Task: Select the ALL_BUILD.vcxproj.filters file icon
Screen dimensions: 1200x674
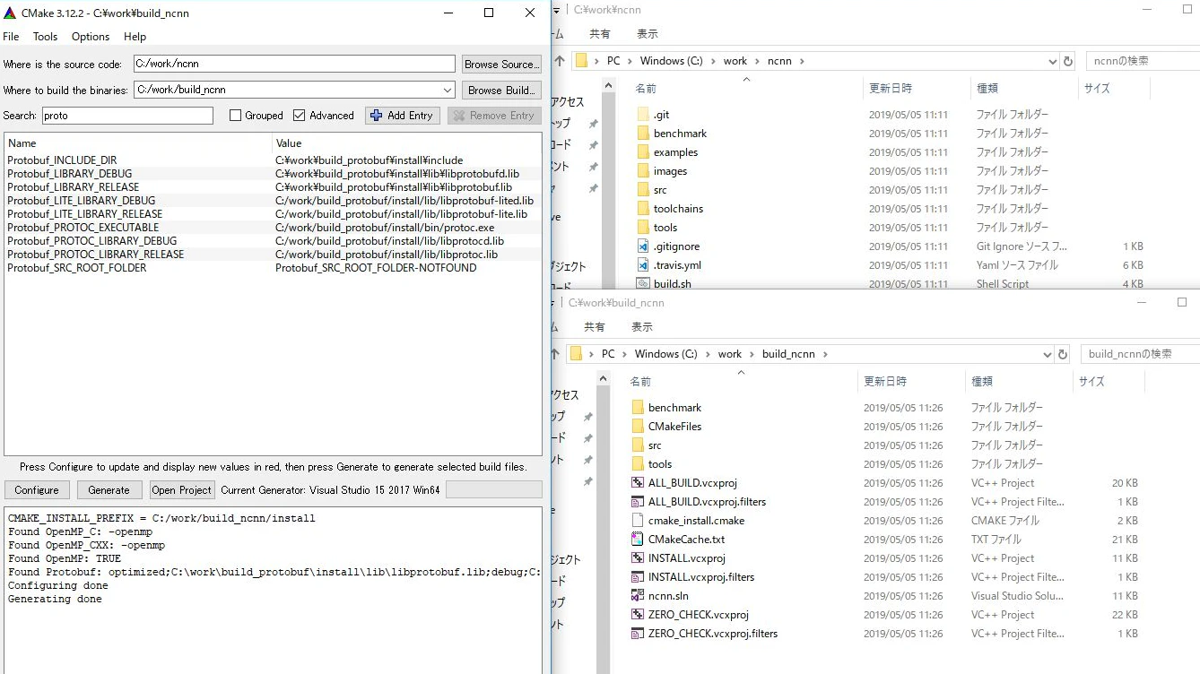Action: pyautogui.click(x=637, y=502)
